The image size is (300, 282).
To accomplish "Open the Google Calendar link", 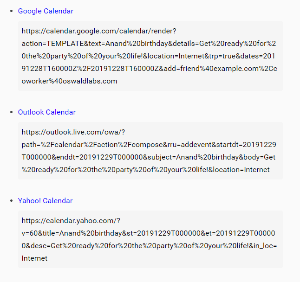I will coord(46,11).
